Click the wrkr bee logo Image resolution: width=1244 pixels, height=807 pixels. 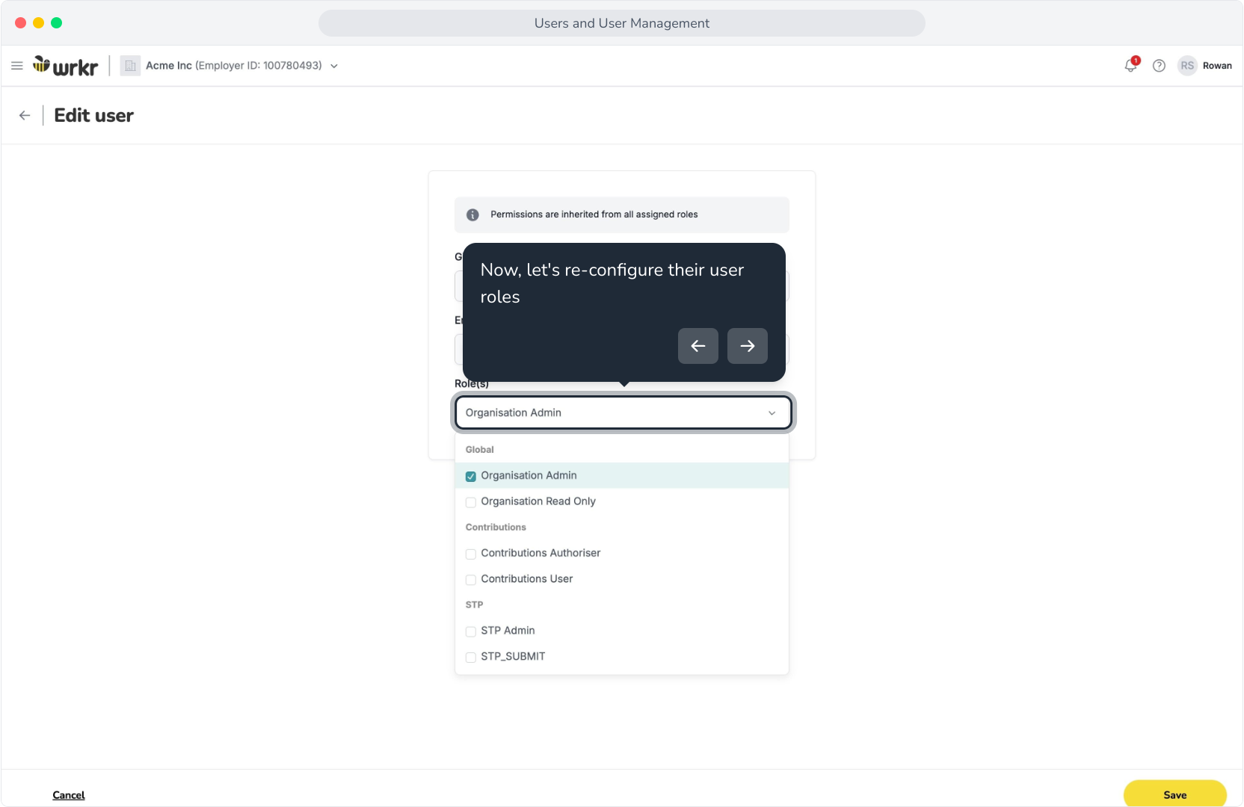tap(65, 67)
